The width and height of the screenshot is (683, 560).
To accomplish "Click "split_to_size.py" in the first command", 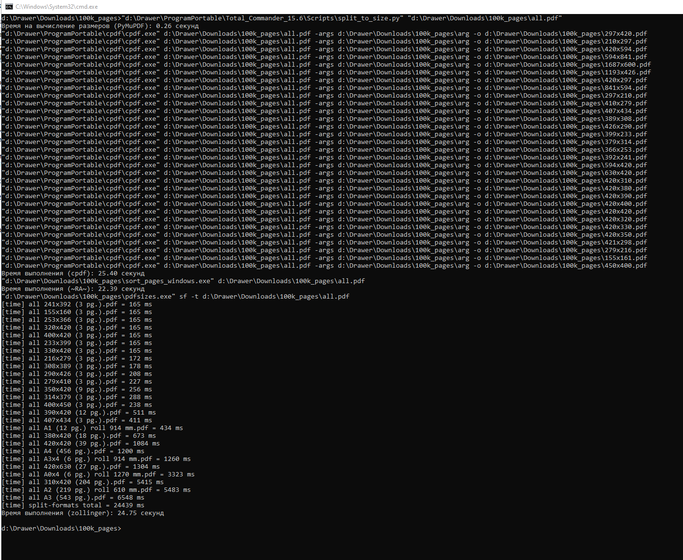I will point(369,18).
